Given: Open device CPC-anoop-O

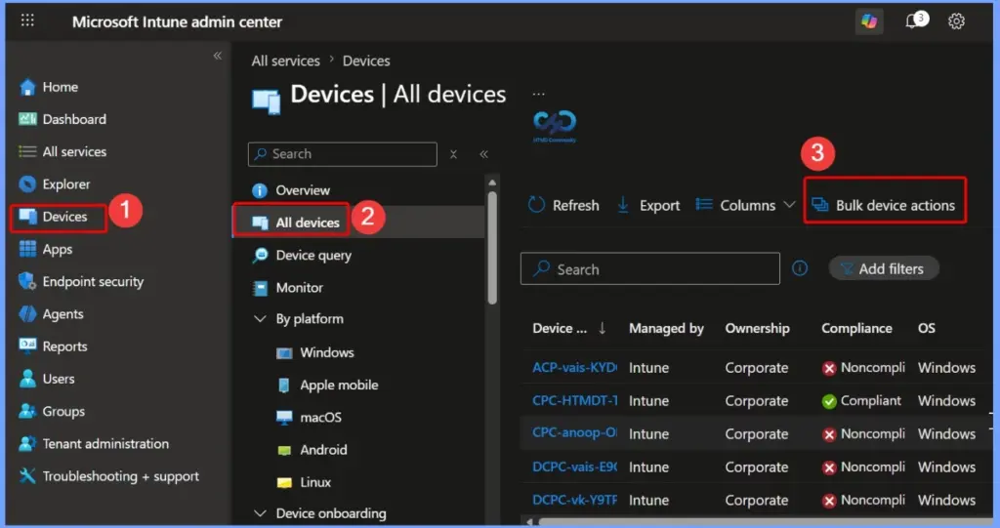Looking at the screenshot, I should 574,433.
